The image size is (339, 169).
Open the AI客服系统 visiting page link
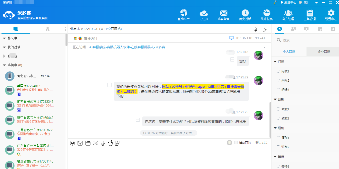click(127, 47)
